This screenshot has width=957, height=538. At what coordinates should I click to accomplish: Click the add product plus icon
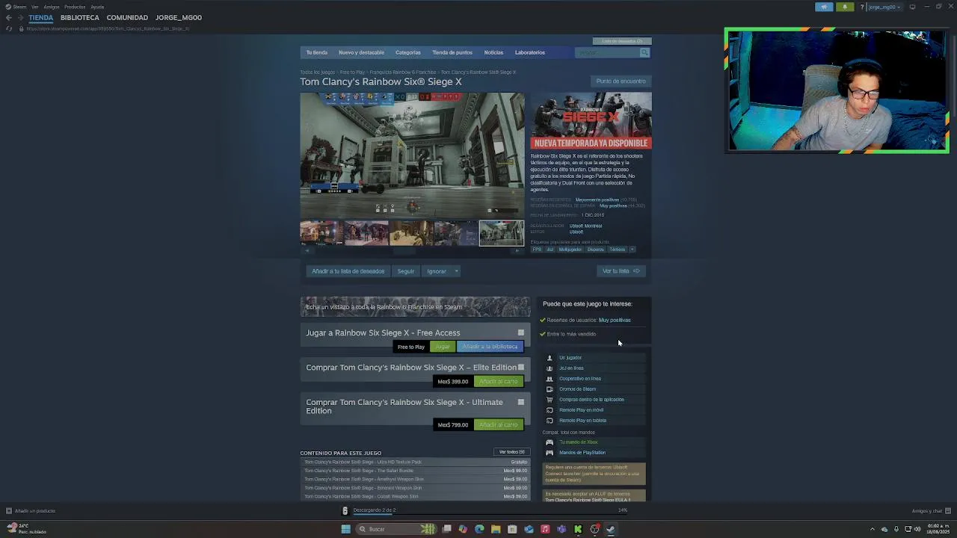[9, 511]
